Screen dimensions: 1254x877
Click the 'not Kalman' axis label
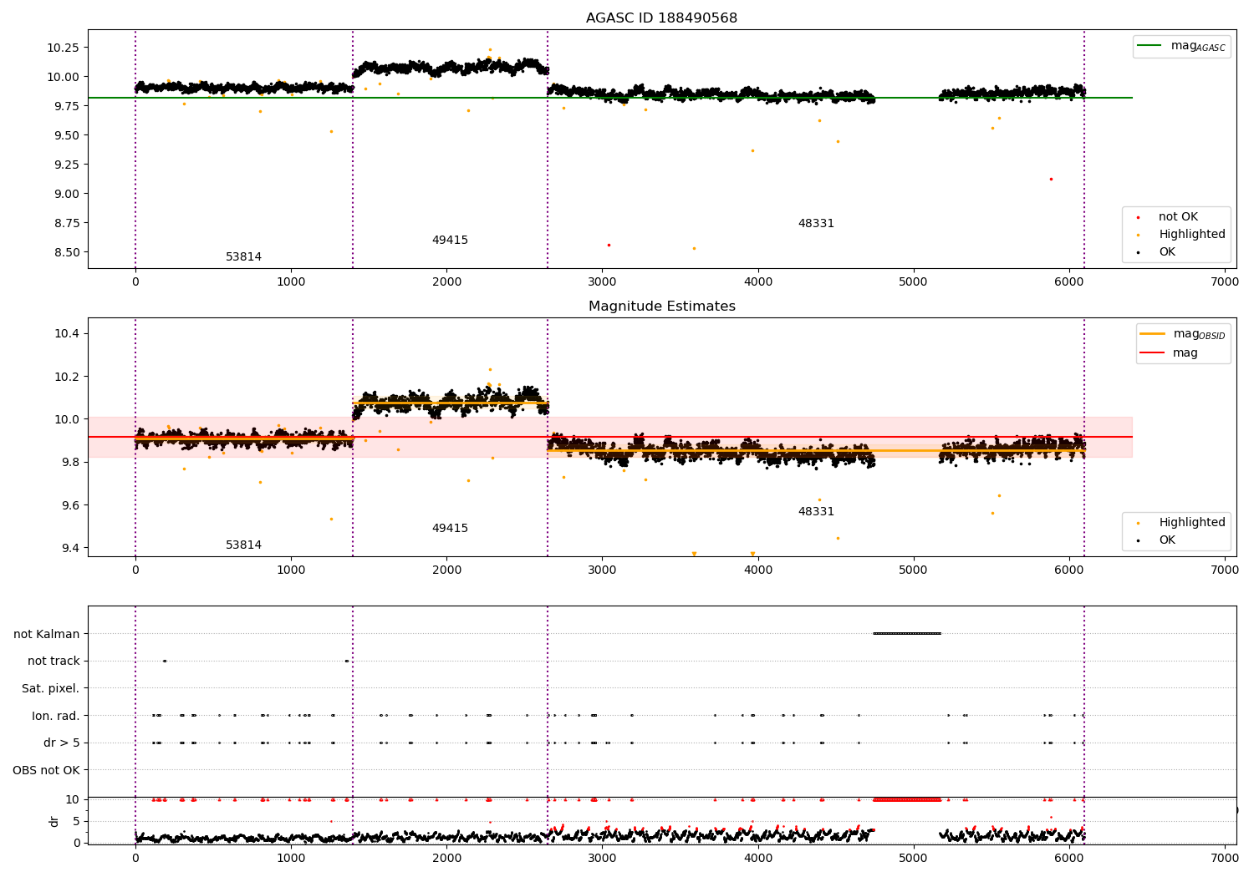47,634
